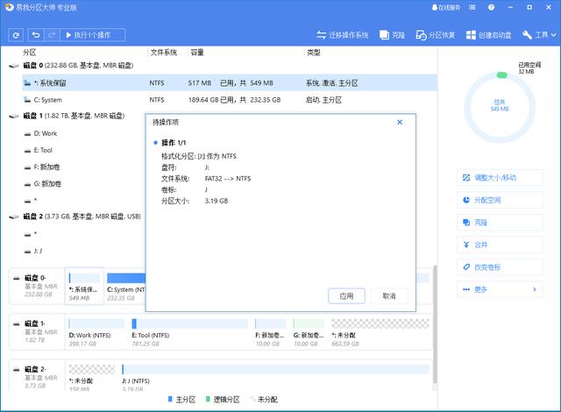Collapse 磁盘 1 in the disk map
The height and width of the screenshot is (412, 561).
16,324
